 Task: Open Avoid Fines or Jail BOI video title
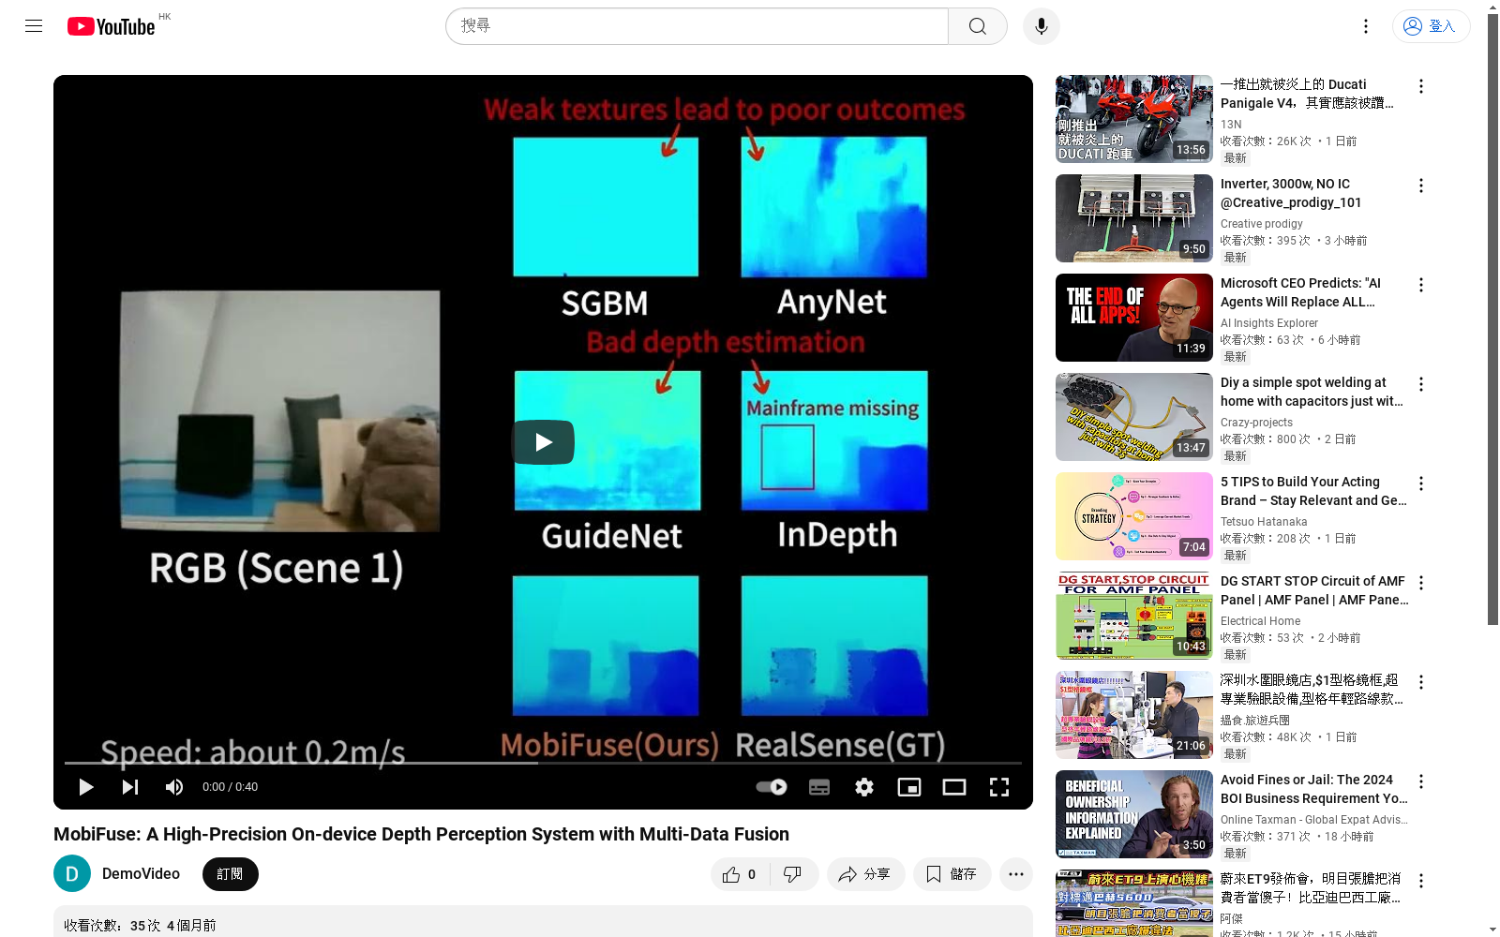(1314, 789)
